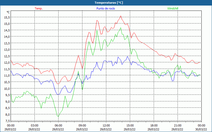Click the blue dew point dip near 20:30

point(173,81)
